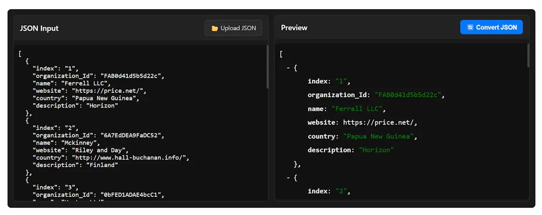Click the "index": "1" line in JSON Input
The height and width of the screenshot is (215, 542).
pyautogui.click(x=56, y=68)
